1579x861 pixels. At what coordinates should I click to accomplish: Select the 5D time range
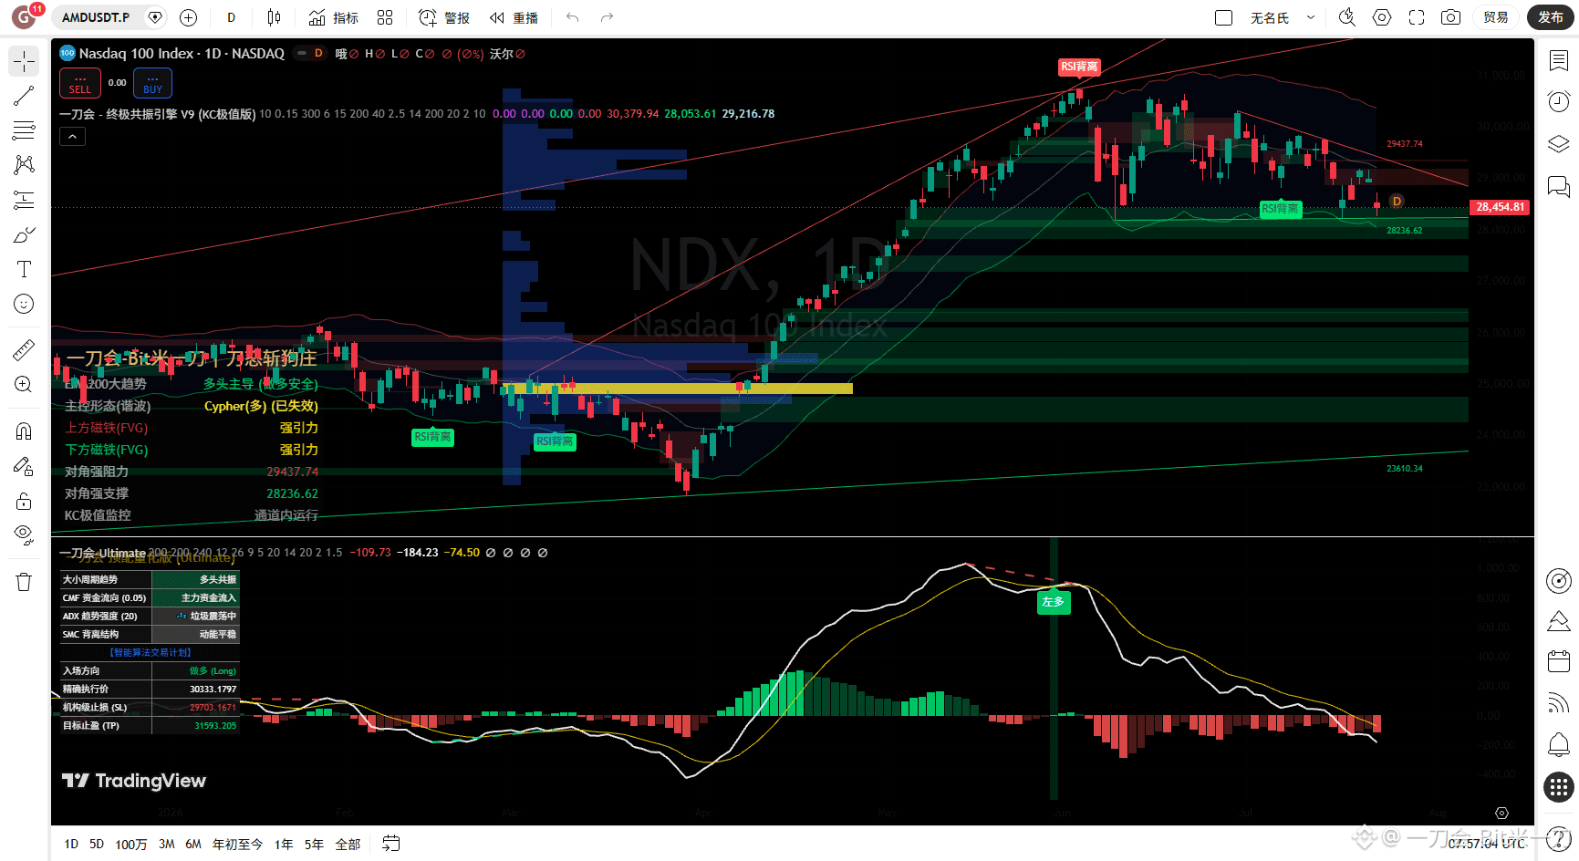click(97, 845)
